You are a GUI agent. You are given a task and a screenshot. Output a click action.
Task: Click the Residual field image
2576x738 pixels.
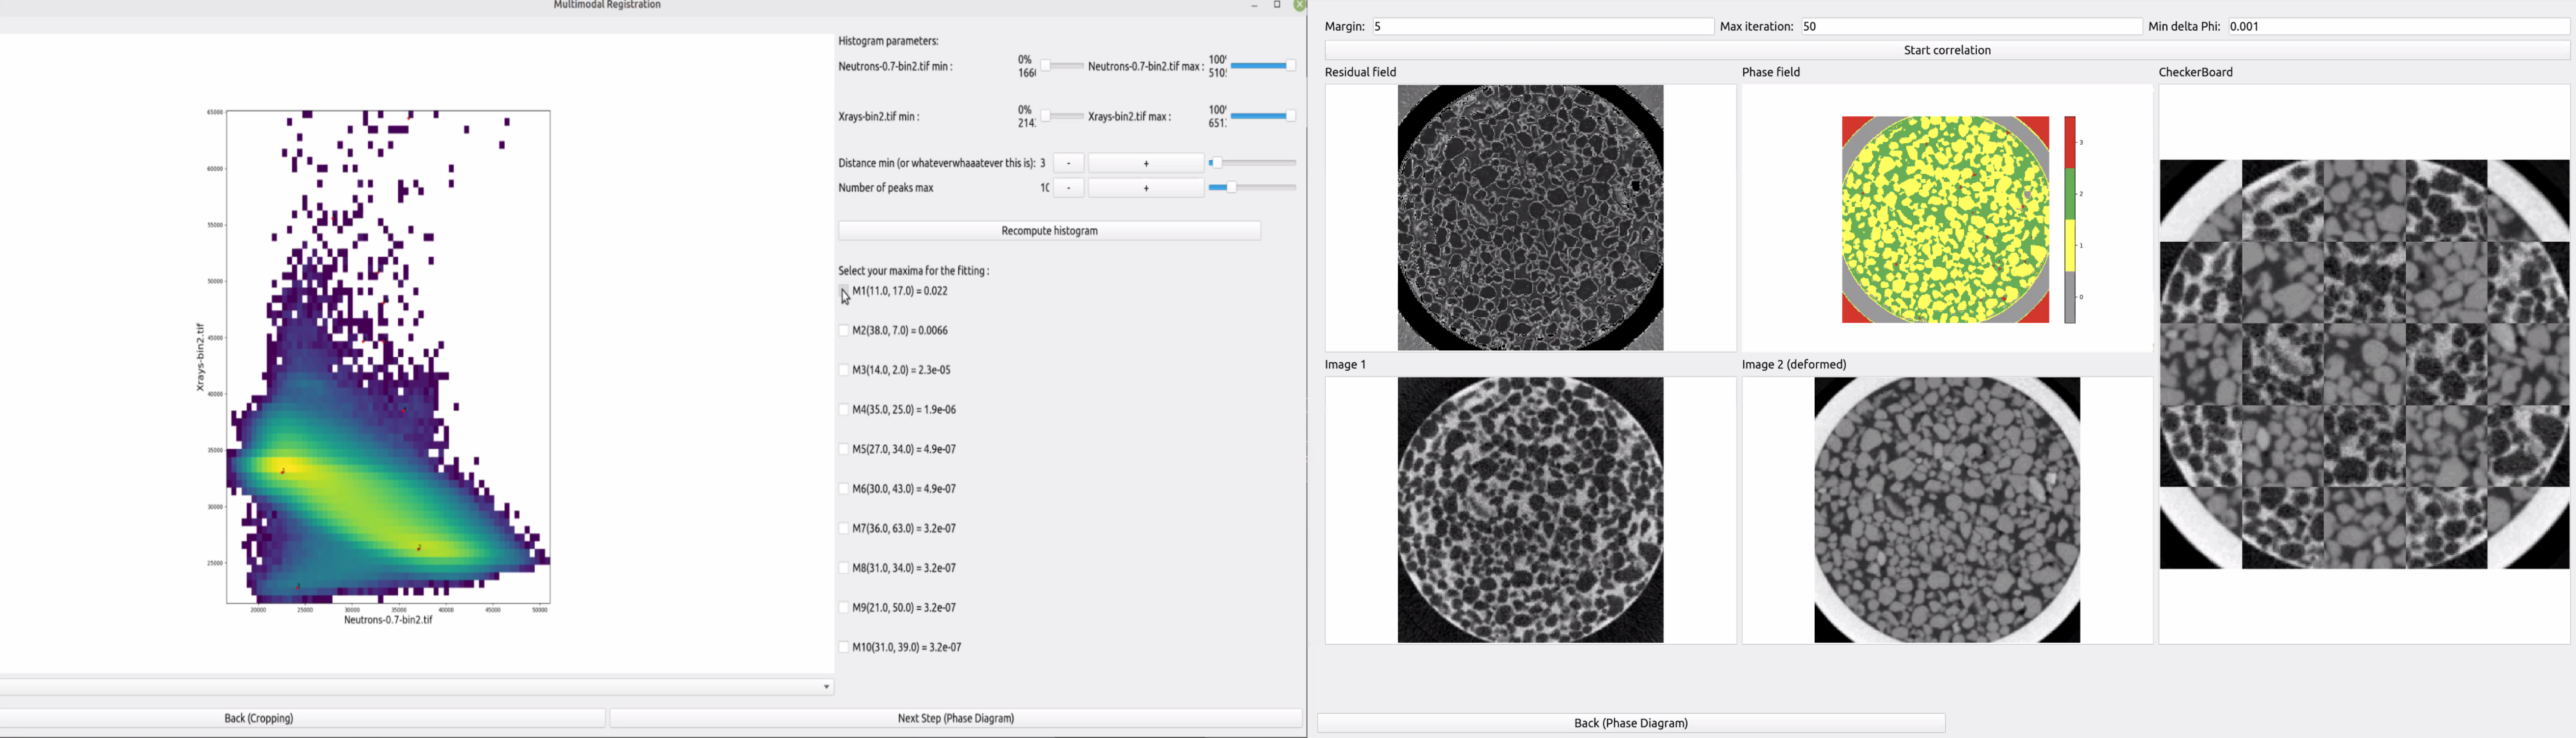1531,218
